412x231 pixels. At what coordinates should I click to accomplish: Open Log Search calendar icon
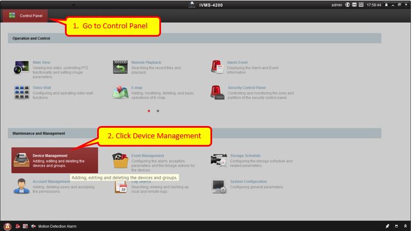click(120, 186)
